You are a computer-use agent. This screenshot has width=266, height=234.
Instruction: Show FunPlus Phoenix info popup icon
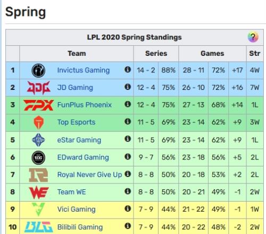pos(128,104)
